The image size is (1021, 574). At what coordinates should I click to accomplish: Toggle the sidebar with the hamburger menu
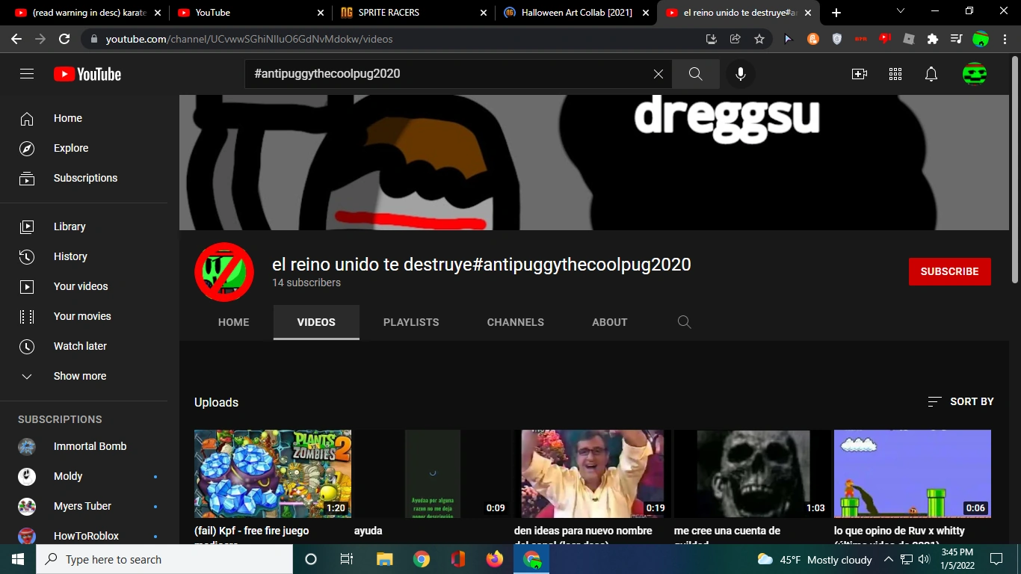(26, 73)
